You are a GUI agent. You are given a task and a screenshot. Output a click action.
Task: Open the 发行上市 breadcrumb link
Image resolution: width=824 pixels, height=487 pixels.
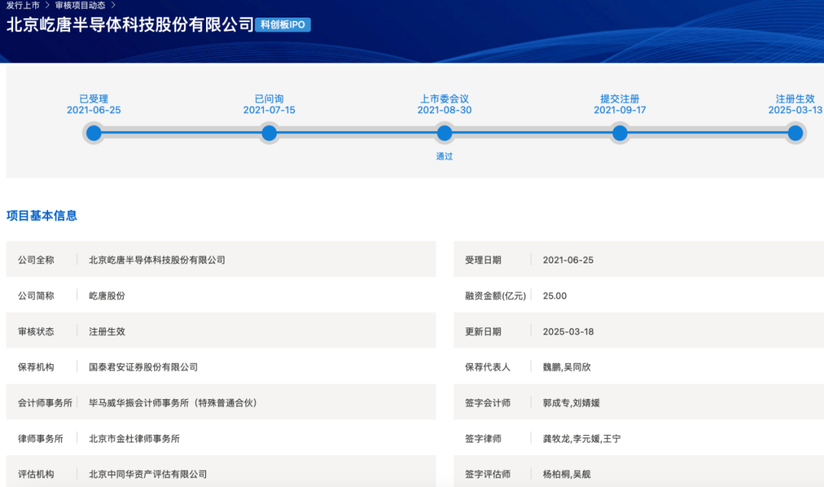point(23,5)
